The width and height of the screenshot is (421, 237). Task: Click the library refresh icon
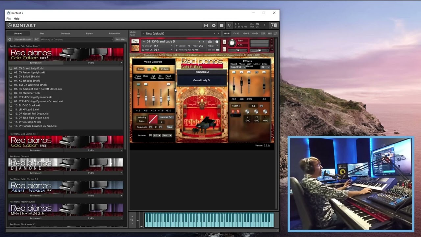tap(10, 39)
